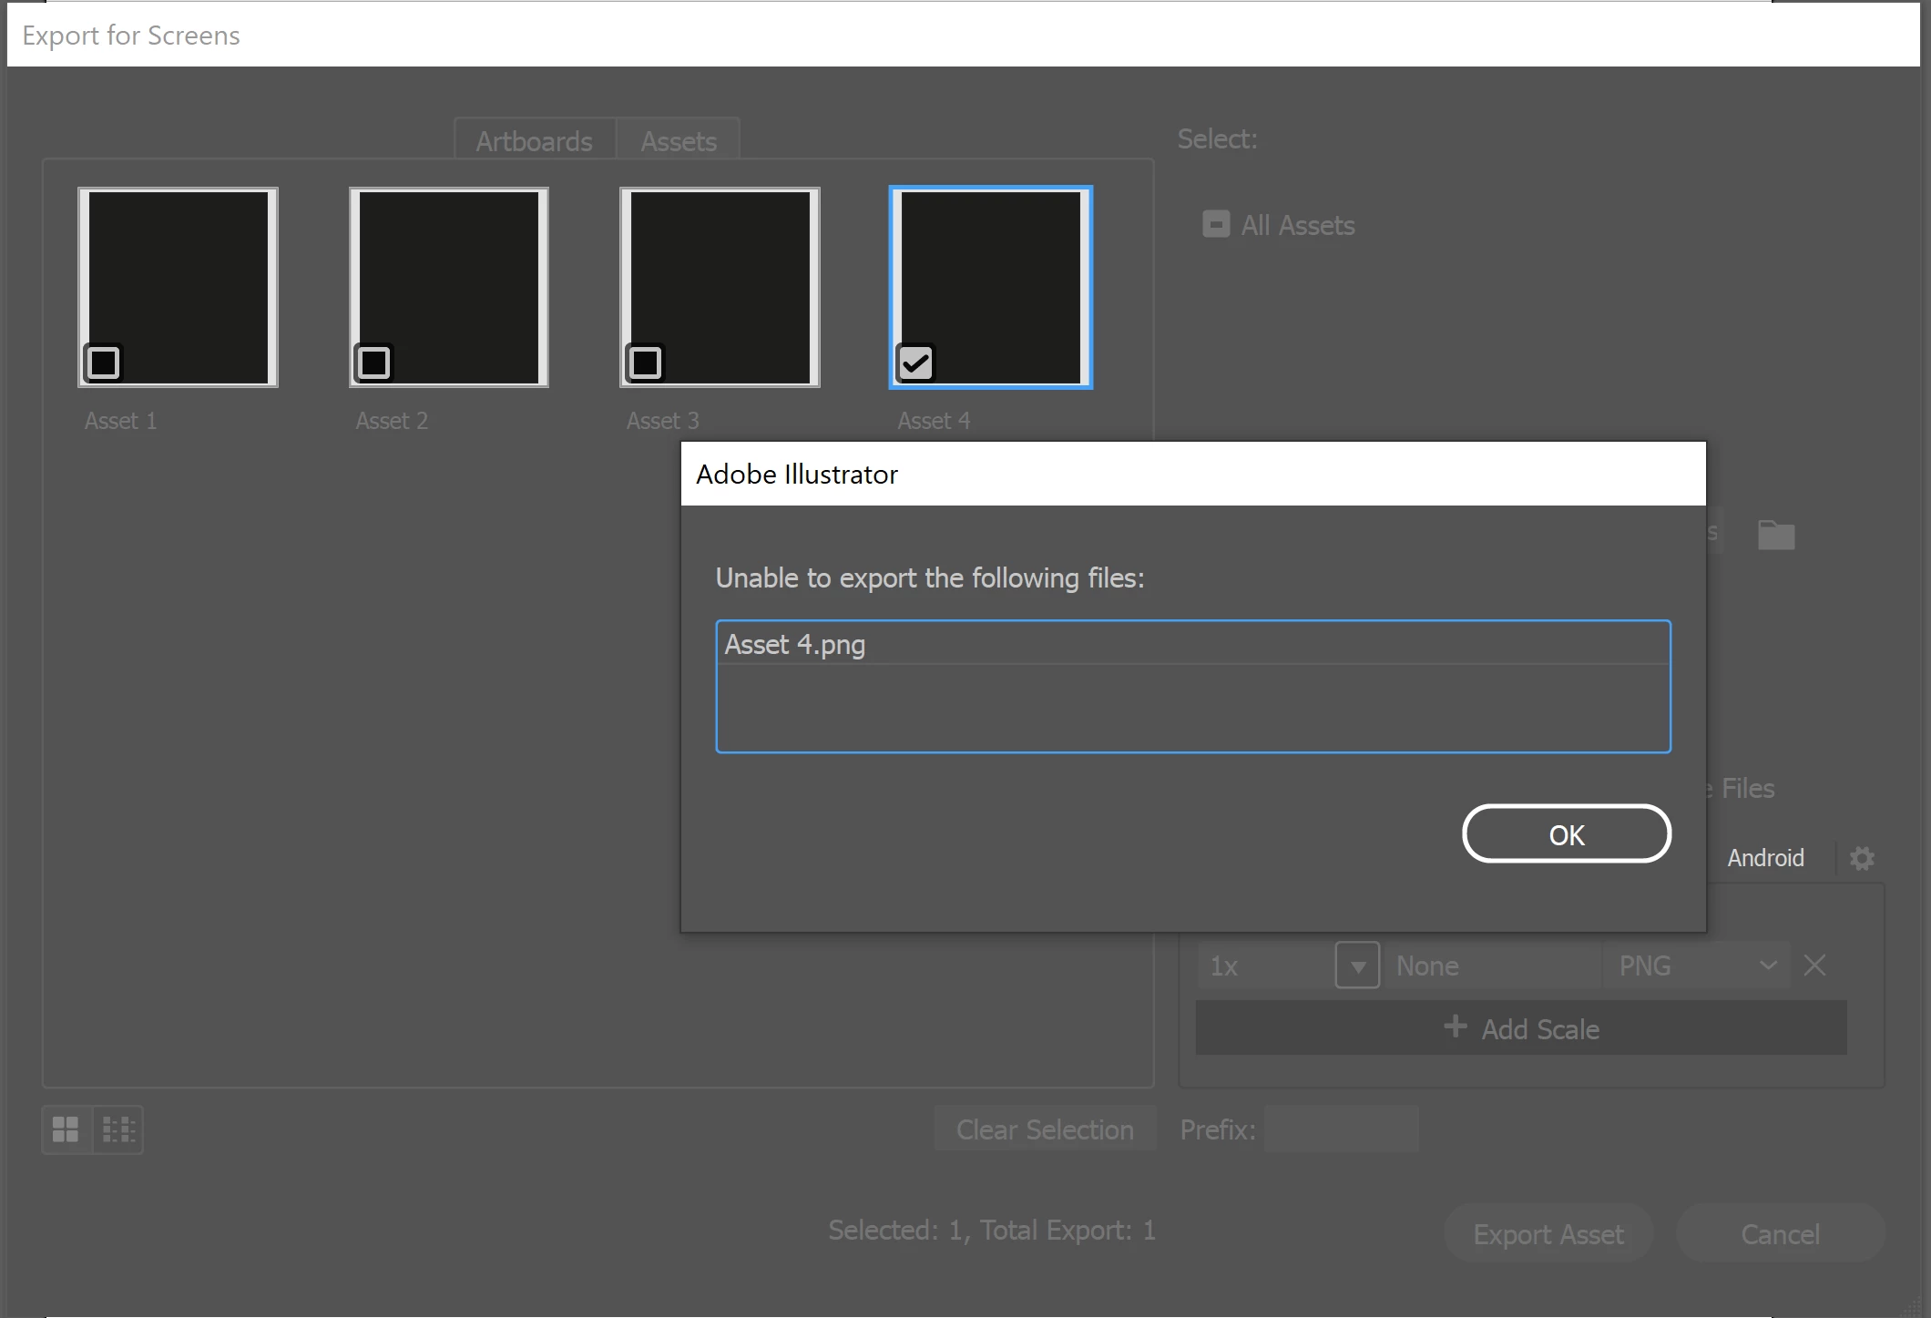Click the Cancel button
Viewport: 1931px width, 1318px height.
pos(1780,1233)
